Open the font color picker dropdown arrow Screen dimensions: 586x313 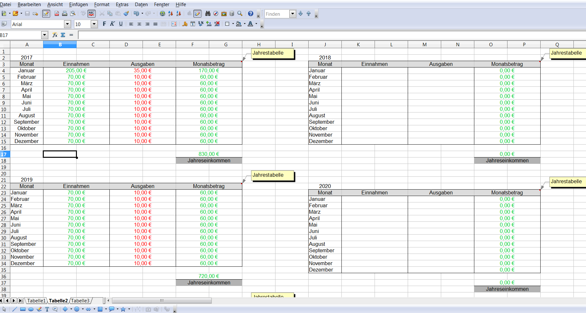[256, 24]
